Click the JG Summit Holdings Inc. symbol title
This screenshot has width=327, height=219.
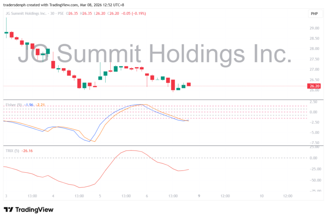pyautogui.click(x=26, y=14)
